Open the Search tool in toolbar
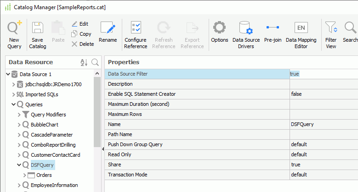This screenshot has width=358, height=192. (350, 32)
